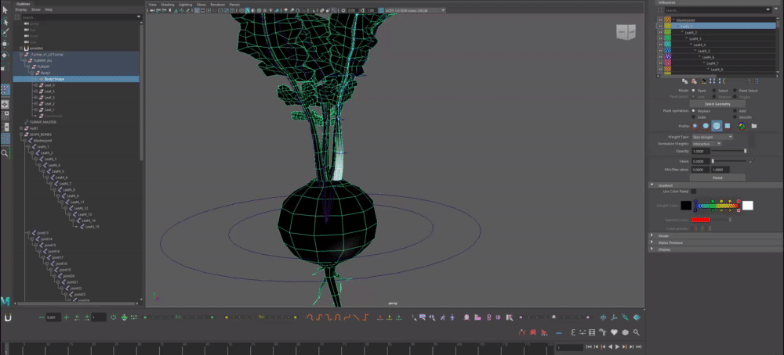Select the arrow Select tool
The width and height of the screenshot is (784, 355).
[x=5, y=10]
